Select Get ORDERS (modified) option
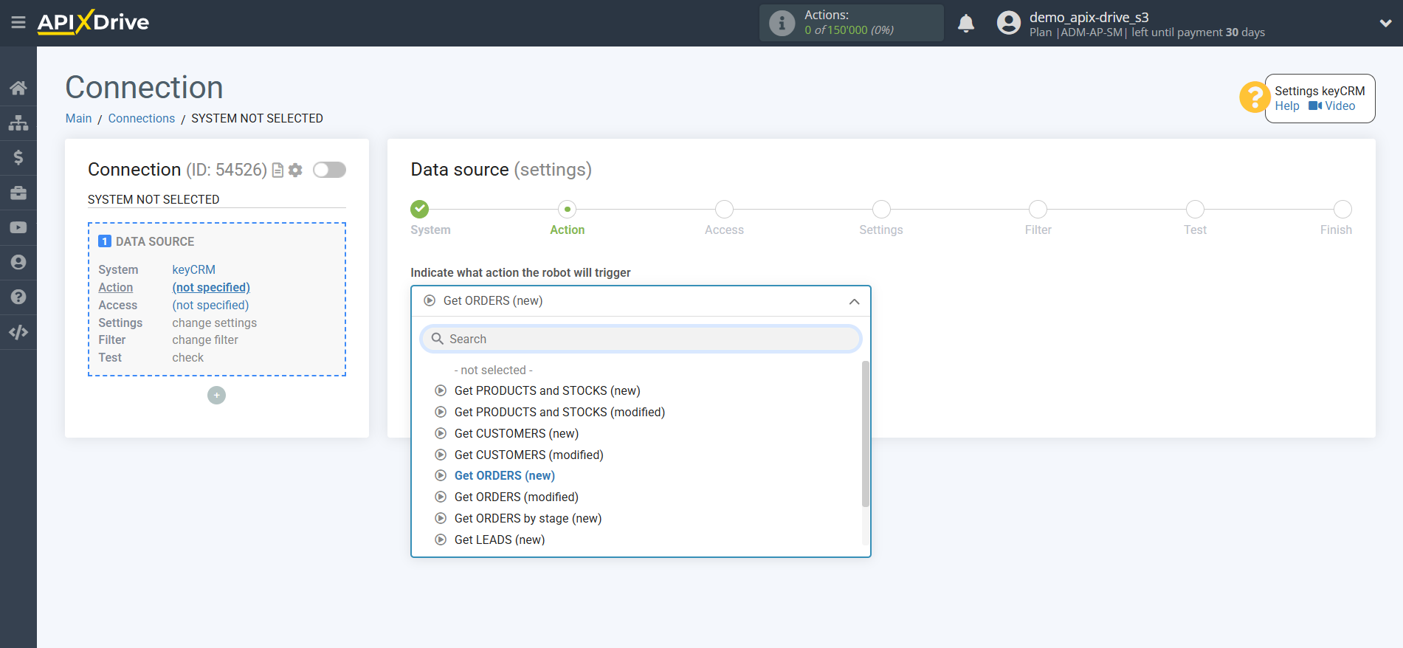The width and height of the screenshot is (1403, 648). click(x=516, y=497)
